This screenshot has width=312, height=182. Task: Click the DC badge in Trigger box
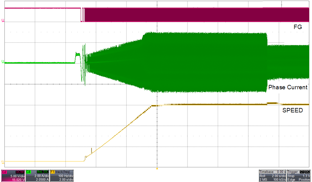pyautogui.click(x=307, y=172)
